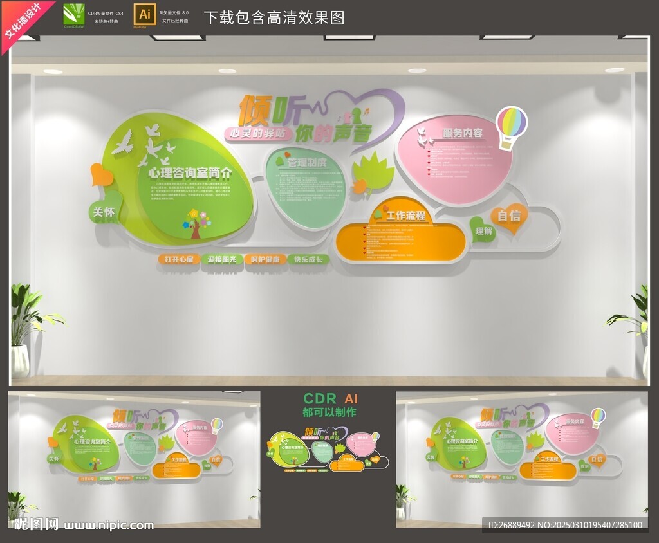The height and width of the screenshot is (543, 659).
Task: Click the rainbow hot-air balloon icon
Action: point(511,128)
